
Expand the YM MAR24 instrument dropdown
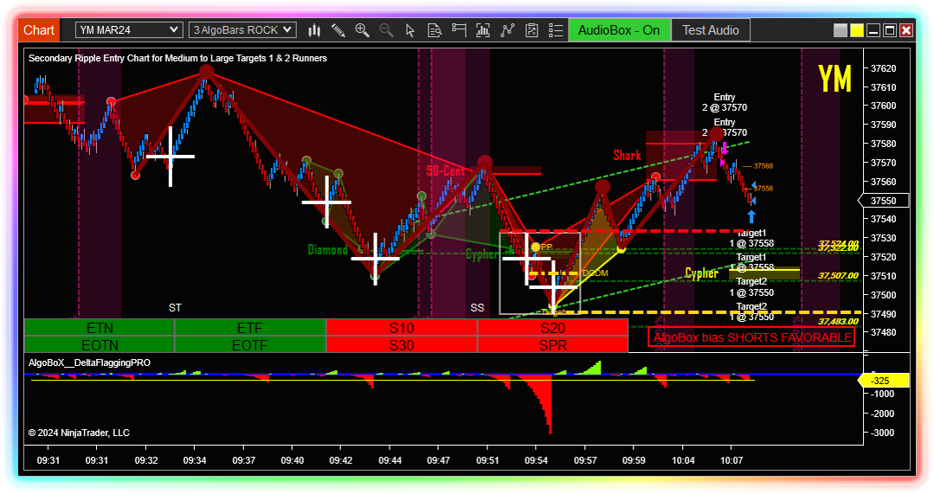[x=129, y=30]
